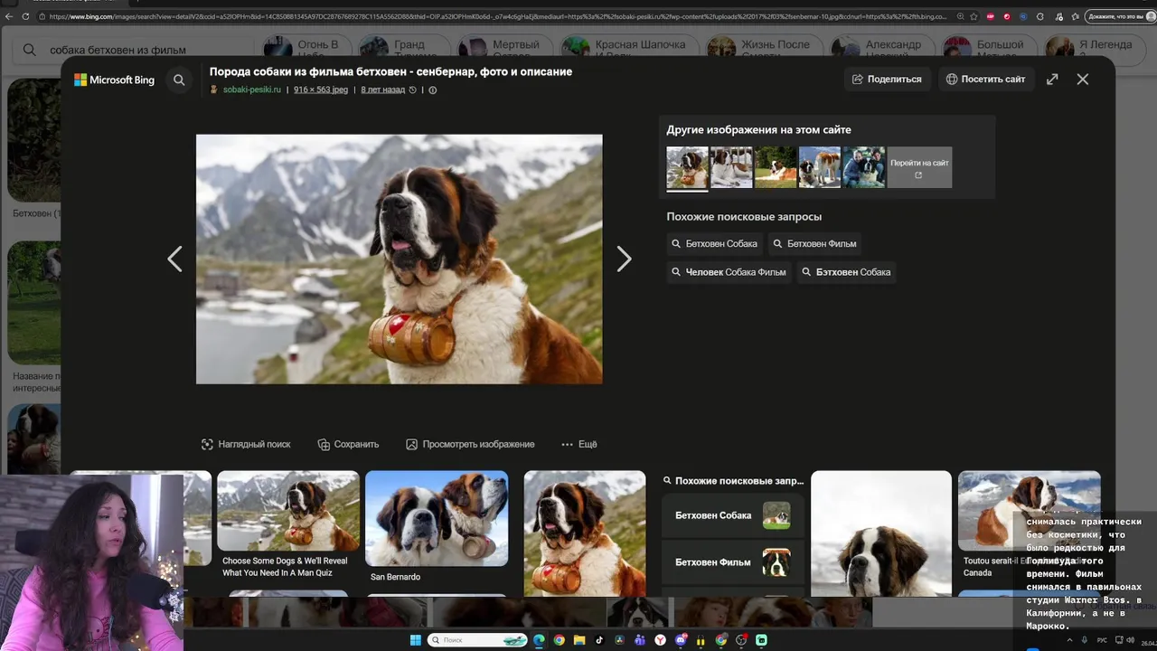Viewport: 1157px width, 651px height.
Task: Select the second site thumbnail
Action: pyautogui.click(x=731, y=166)
